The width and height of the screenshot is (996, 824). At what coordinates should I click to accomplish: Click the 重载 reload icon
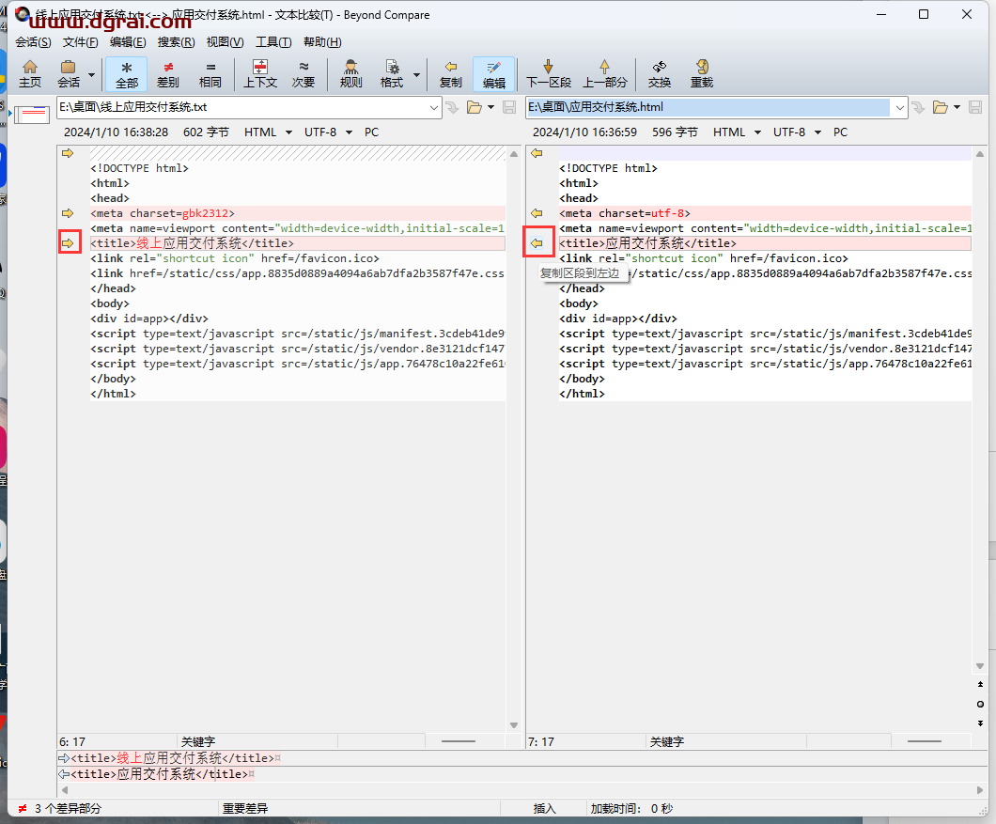point(702,73)
